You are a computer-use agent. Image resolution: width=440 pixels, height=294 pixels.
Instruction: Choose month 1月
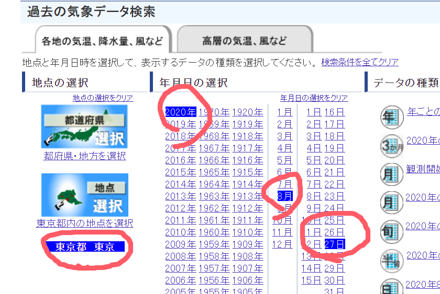[285, 112]
